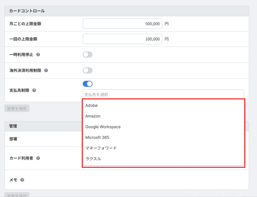Image resolution: width=257 pixels, height=197 pixels.
Task: Click the 海外決済利用制限 label text
Action: tap(25, 71)
